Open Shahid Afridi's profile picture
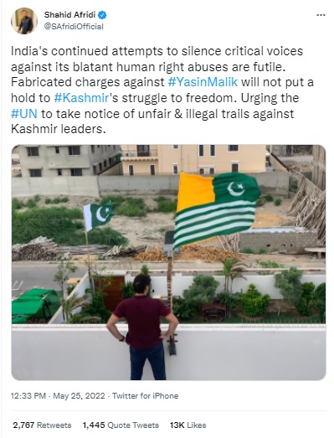 pos(24,21)
